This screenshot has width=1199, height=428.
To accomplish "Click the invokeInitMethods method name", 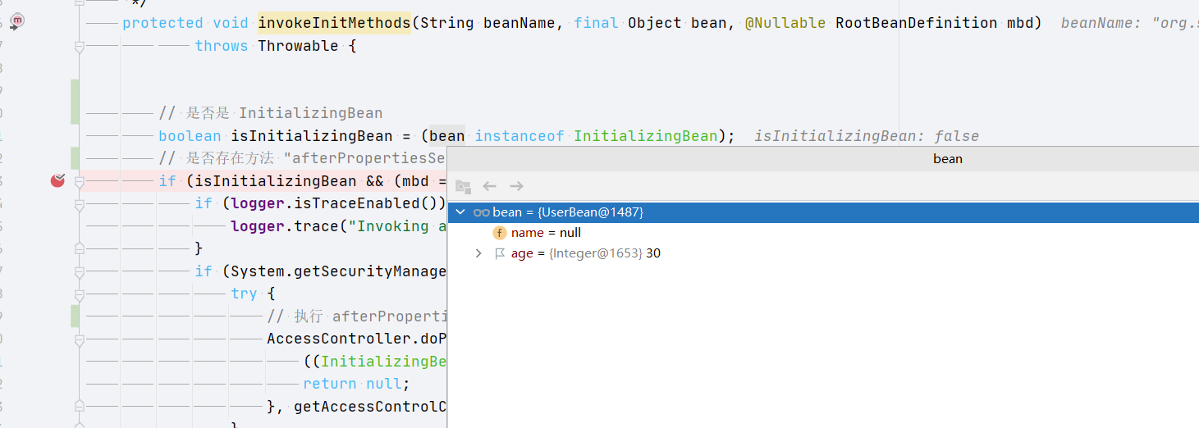I will tap(334, 23).
